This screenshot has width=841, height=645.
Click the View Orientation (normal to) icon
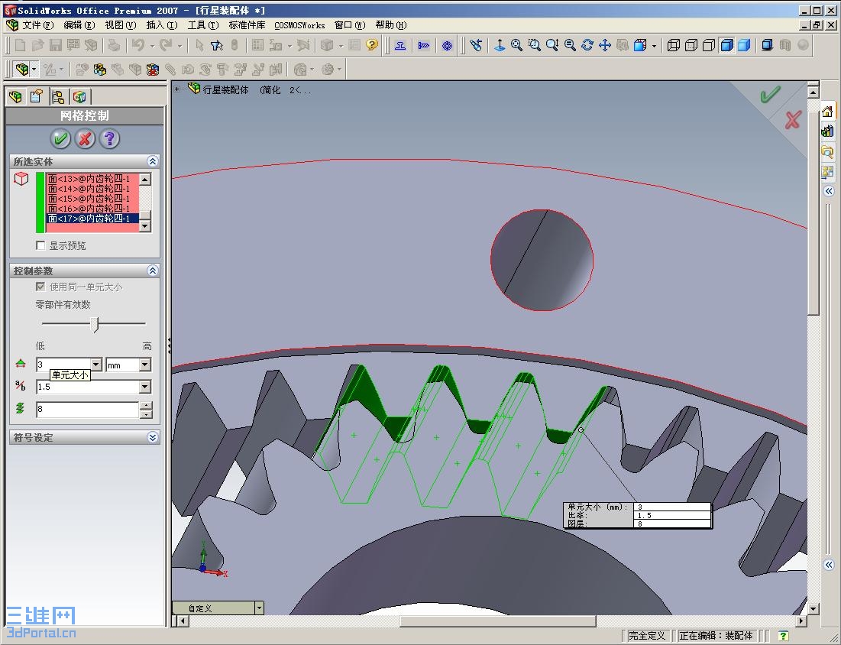[500, 45]
